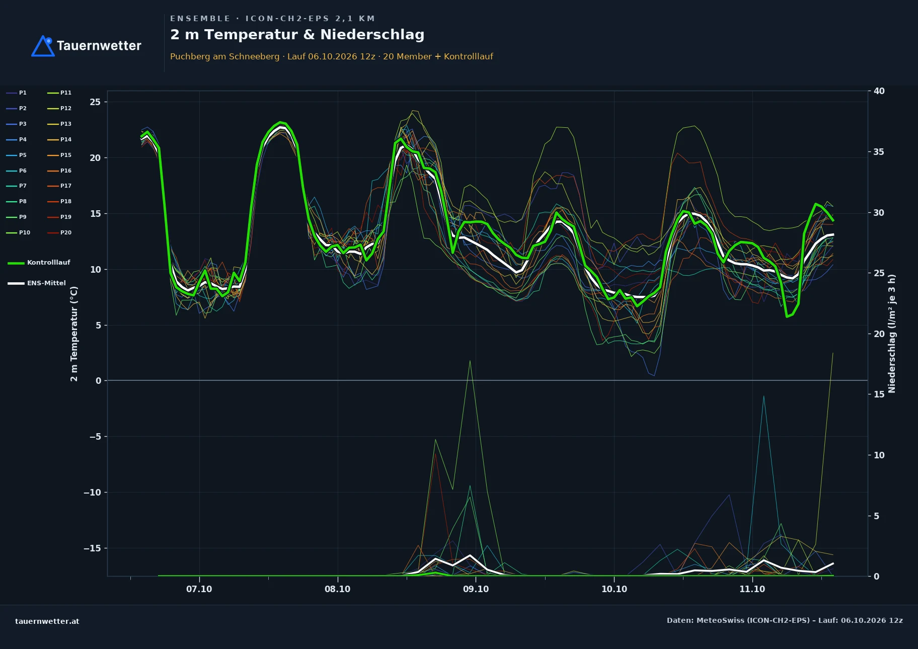The width and height of the screenshot is (918, 649).
Task: Select the P3 legend entry
Action: click(x=16, y=124)
